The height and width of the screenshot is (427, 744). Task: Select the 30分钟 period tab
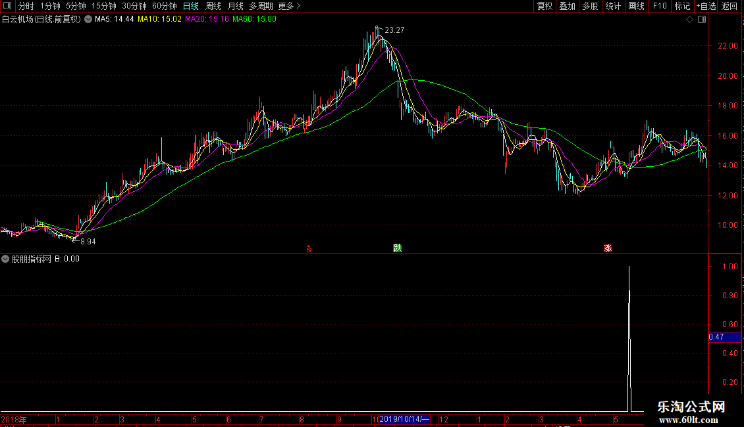coord(134,6)
